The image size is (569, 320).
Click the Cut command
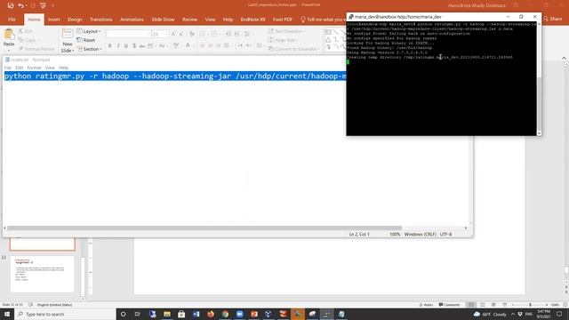tap(26, 32)
